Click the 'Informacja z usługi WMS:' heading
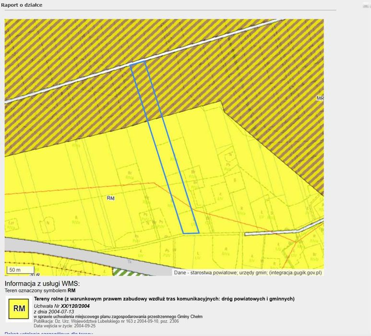Viewport: 371px width, 336px height. [x=42, y=284]
